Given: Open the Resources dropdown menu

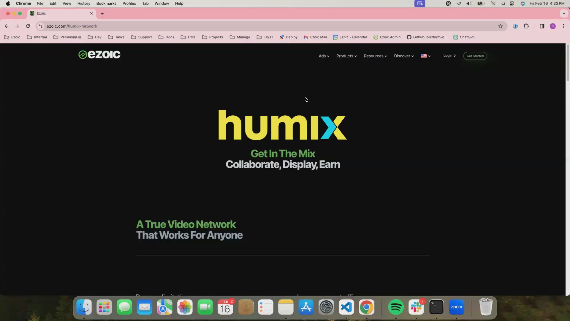Looking at the screenshot, I should click(375, 56).
